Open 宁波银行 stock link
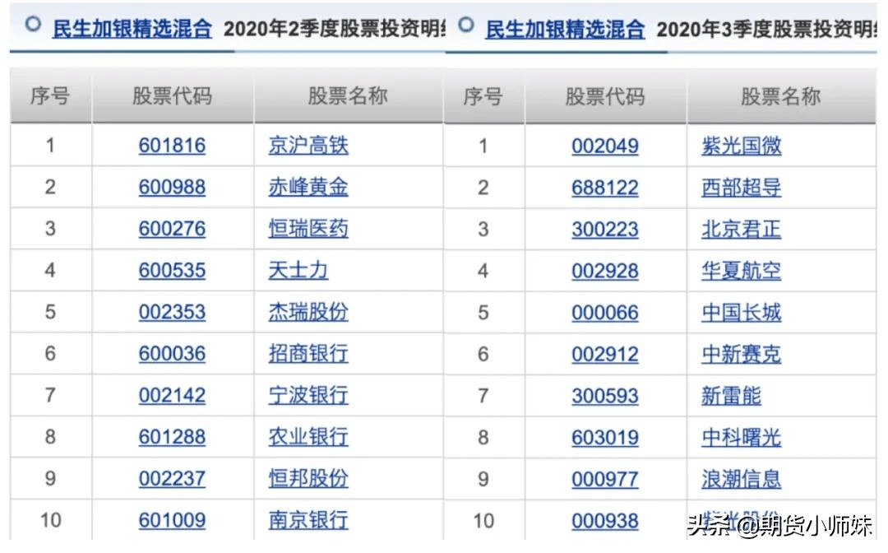The image size is (888, 553). [308, 396]
